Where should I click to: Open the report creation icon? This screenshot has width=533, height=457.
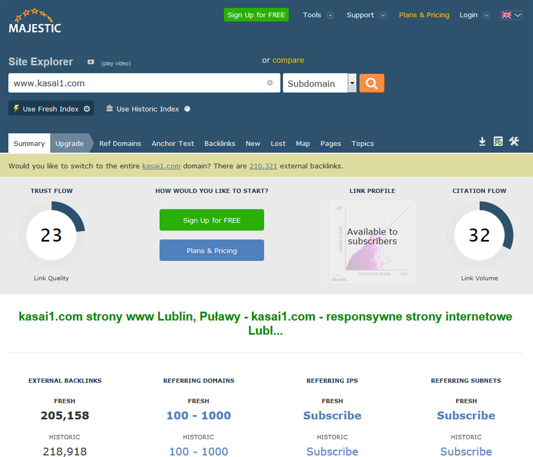(x=498, y=142)
